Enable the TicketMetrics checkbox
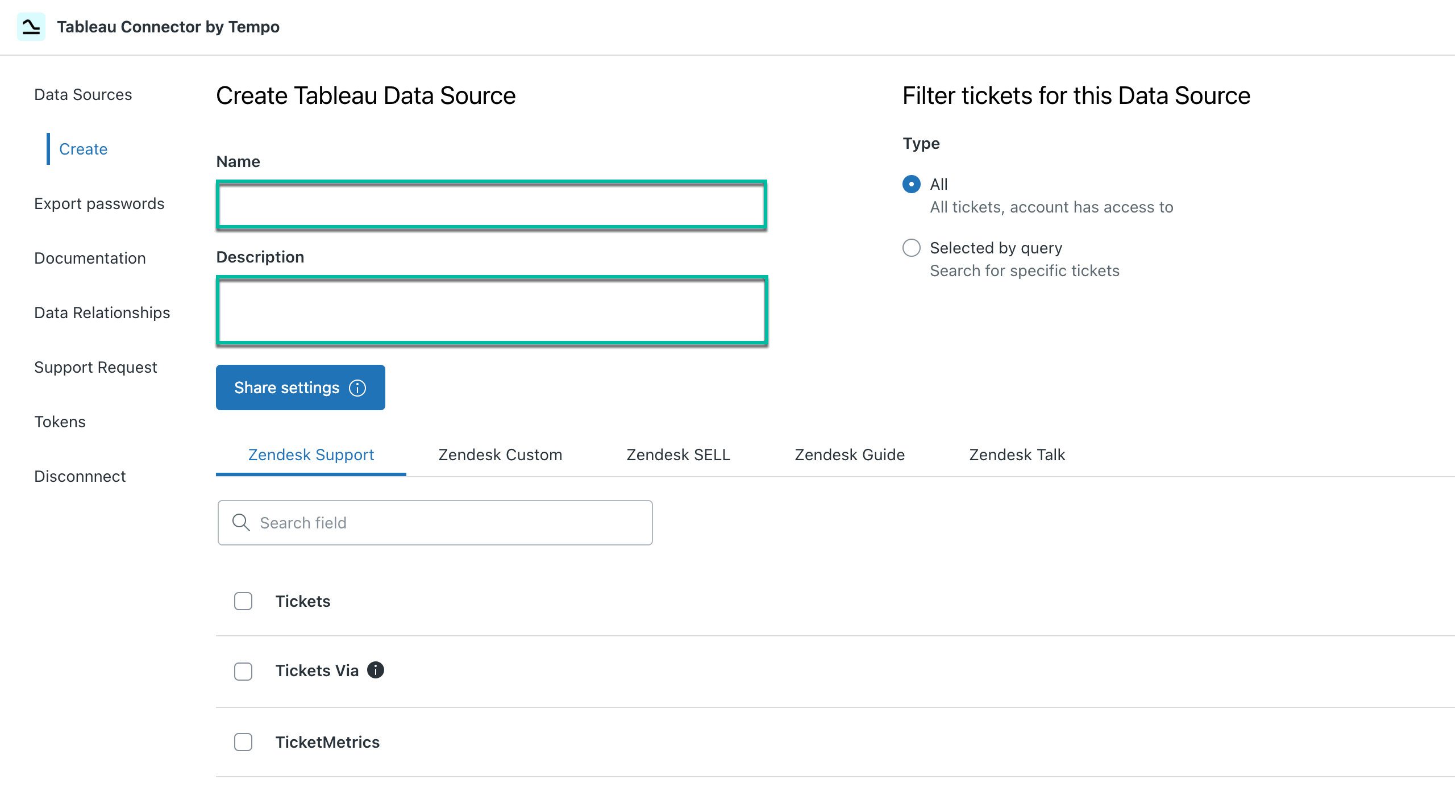This screenshot has width=1456, height=800. [x=243, y=742]
